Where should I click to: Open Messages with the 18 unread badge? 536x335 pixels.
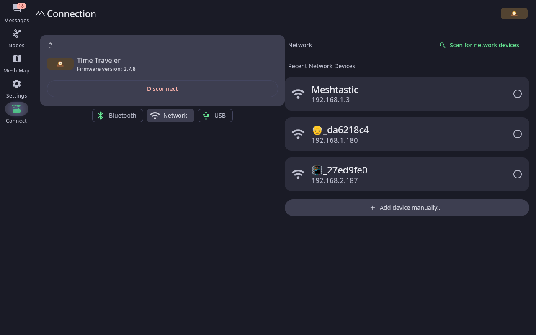click(17, 8)
